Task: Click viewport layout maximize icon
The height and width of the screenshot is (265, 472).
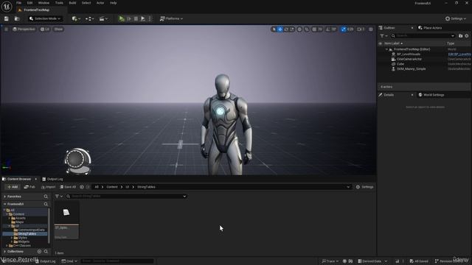Action: (371, 29)
